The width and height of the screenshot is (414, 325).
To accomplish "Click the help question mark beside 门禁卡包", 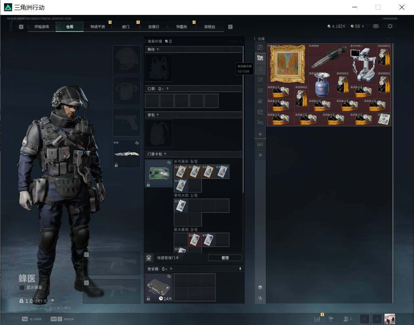I will click(165, 154).
